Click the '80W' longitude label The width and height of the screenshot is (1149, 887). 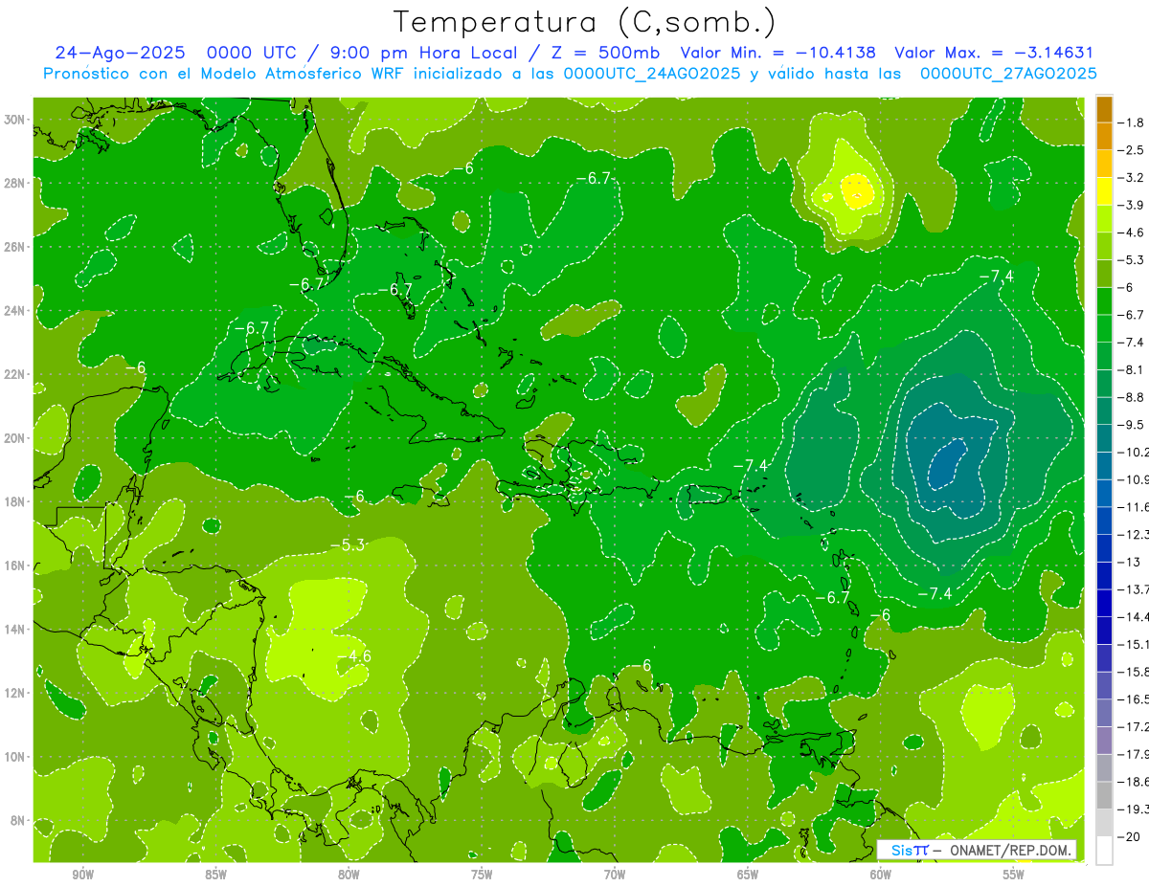(x=349, y=876)
